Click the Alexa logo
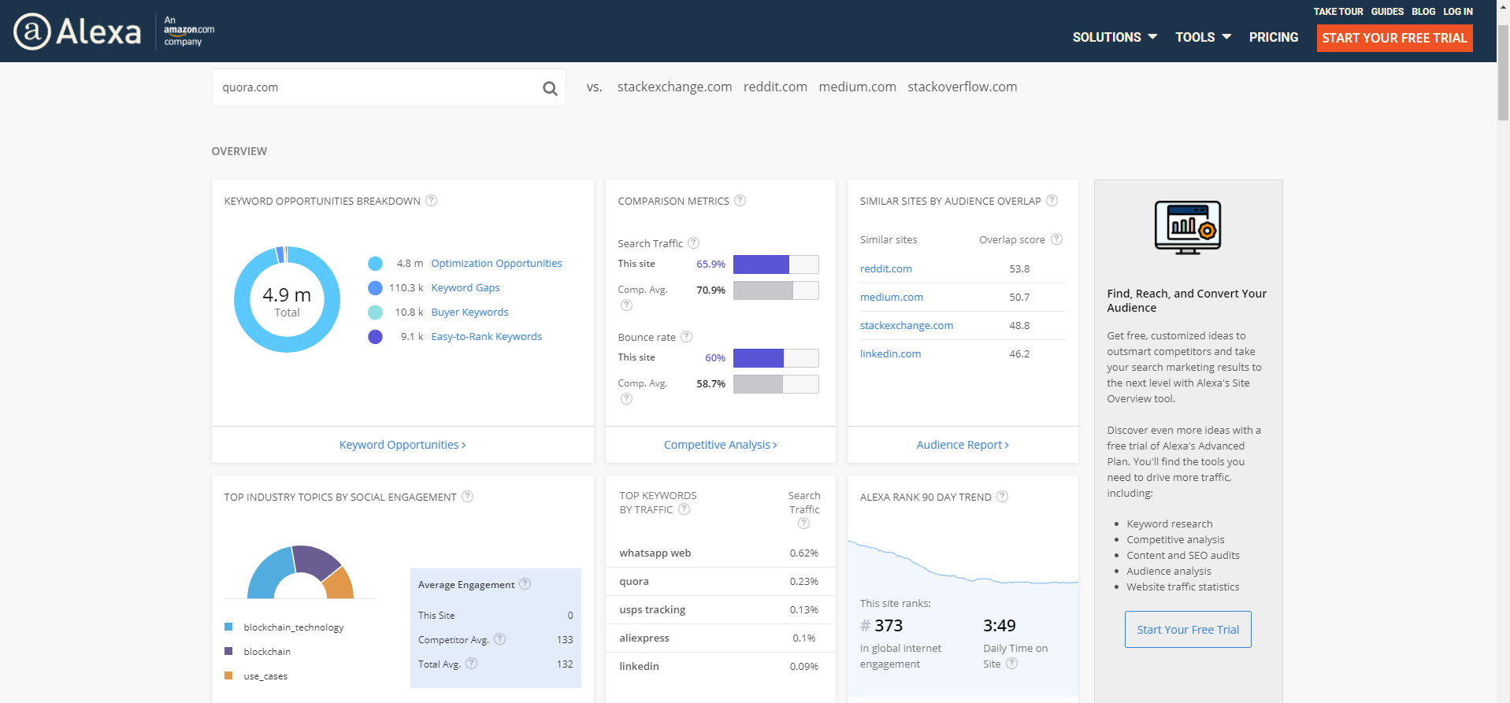 77,31
